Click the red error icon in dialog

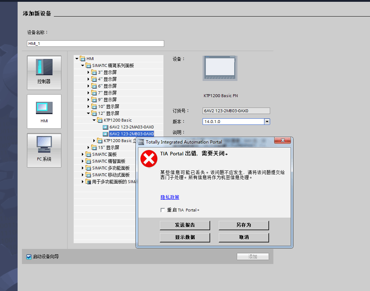(149, 159)
